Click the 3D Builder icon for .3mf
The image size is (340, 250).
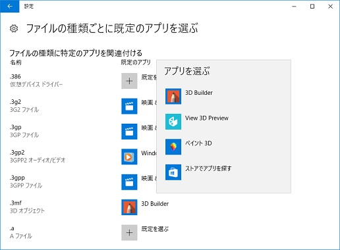click(x=129, y=207)
